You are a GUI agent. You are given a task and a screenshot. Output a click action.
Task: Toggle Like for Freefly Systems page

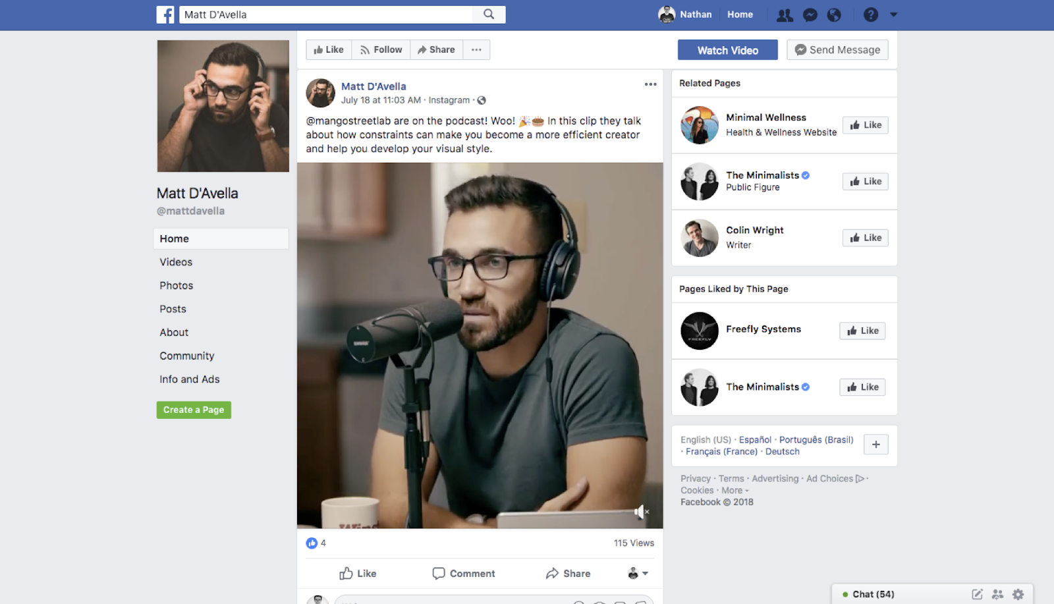point(862,331)
